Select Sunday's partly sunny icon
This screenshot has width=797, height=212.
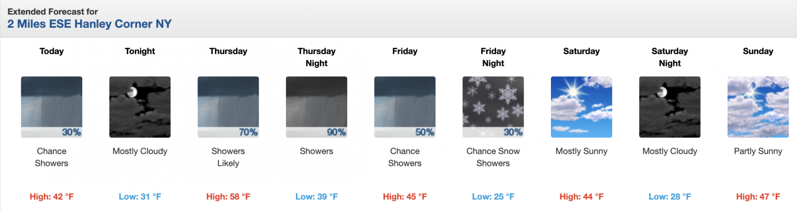click(758, 107)
